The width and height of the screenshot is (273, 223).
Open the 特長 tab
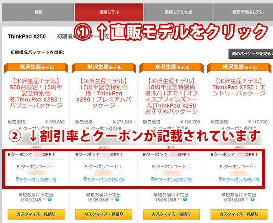pyautogui.click(x=38, y=12)
